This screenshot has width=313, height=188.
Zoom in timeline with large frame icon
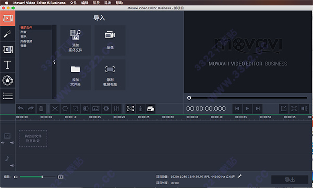[61, 177]
